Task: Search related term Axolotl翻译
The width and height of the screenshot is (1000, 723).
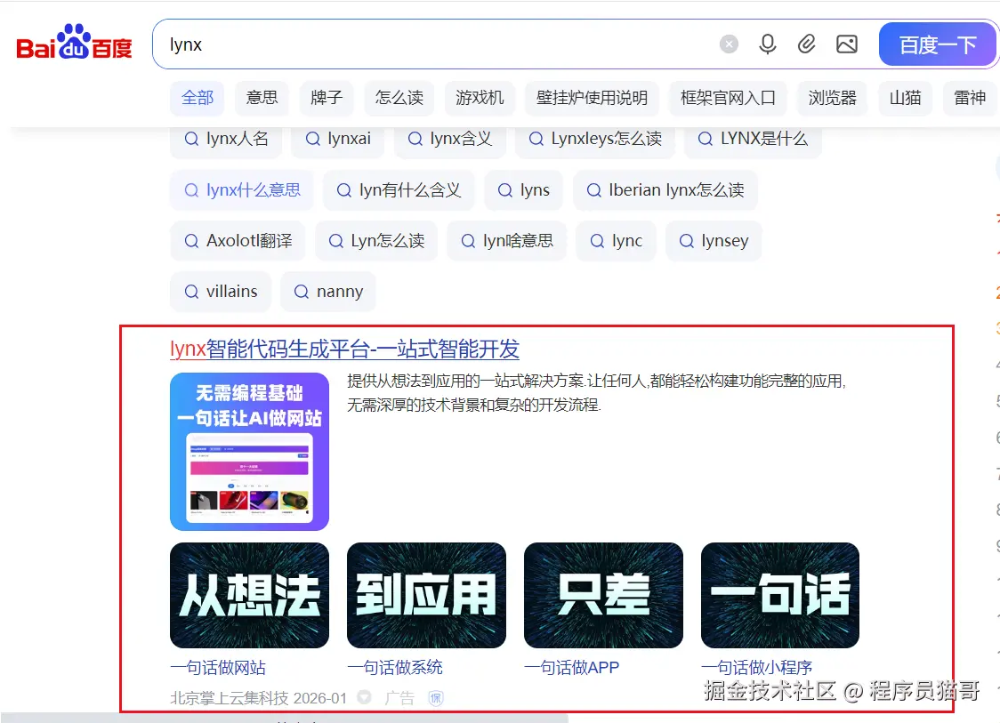Action: (x=238, y=241)
